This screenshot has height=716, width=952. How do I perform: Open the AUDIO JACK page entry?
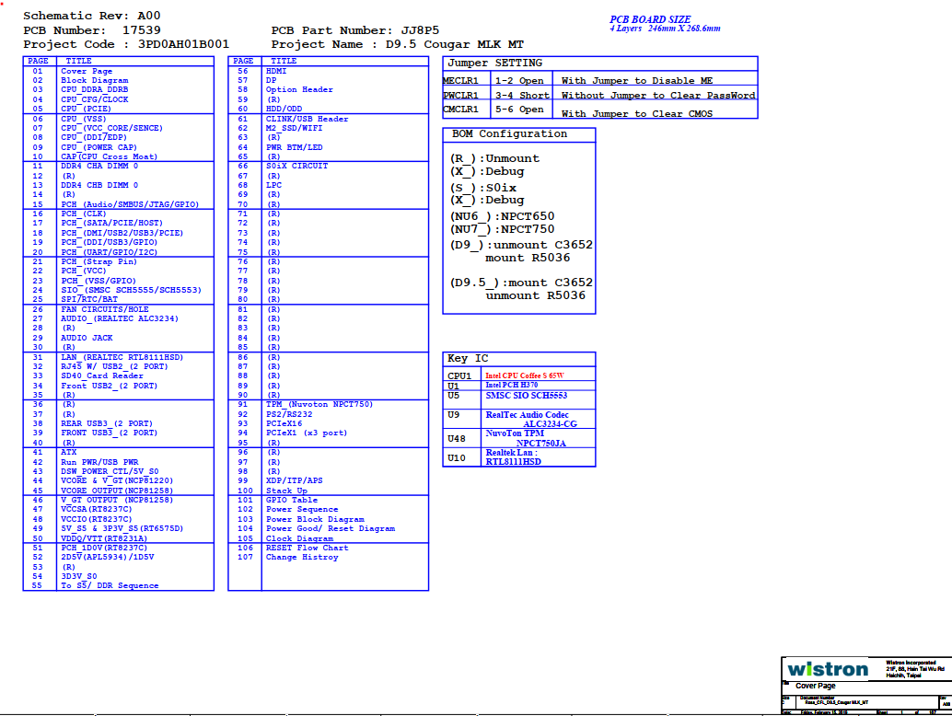[x=87, y=338]
